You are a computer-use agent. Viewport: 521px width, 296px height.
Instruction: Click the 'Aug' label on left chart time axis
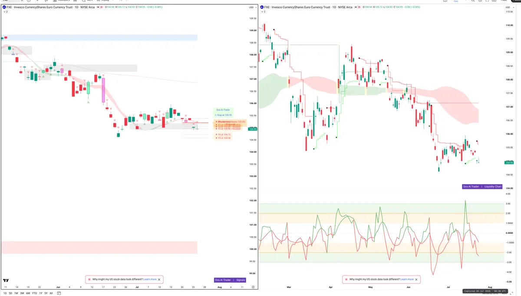coord(219,287)
